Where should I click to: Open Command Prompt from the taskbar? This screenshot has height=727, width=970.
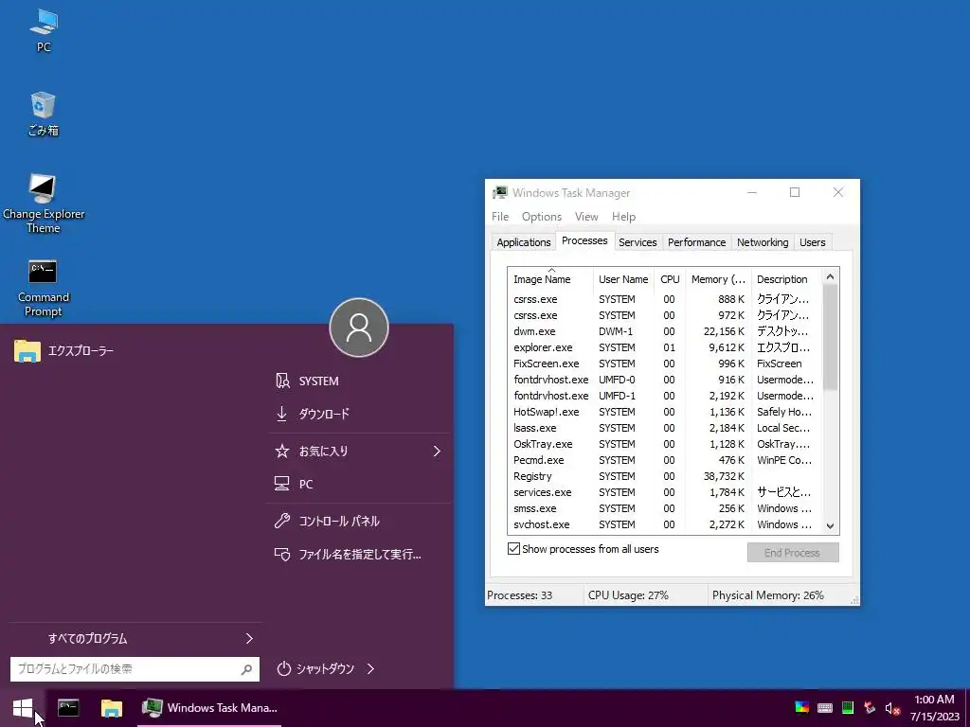coord(68,707)
